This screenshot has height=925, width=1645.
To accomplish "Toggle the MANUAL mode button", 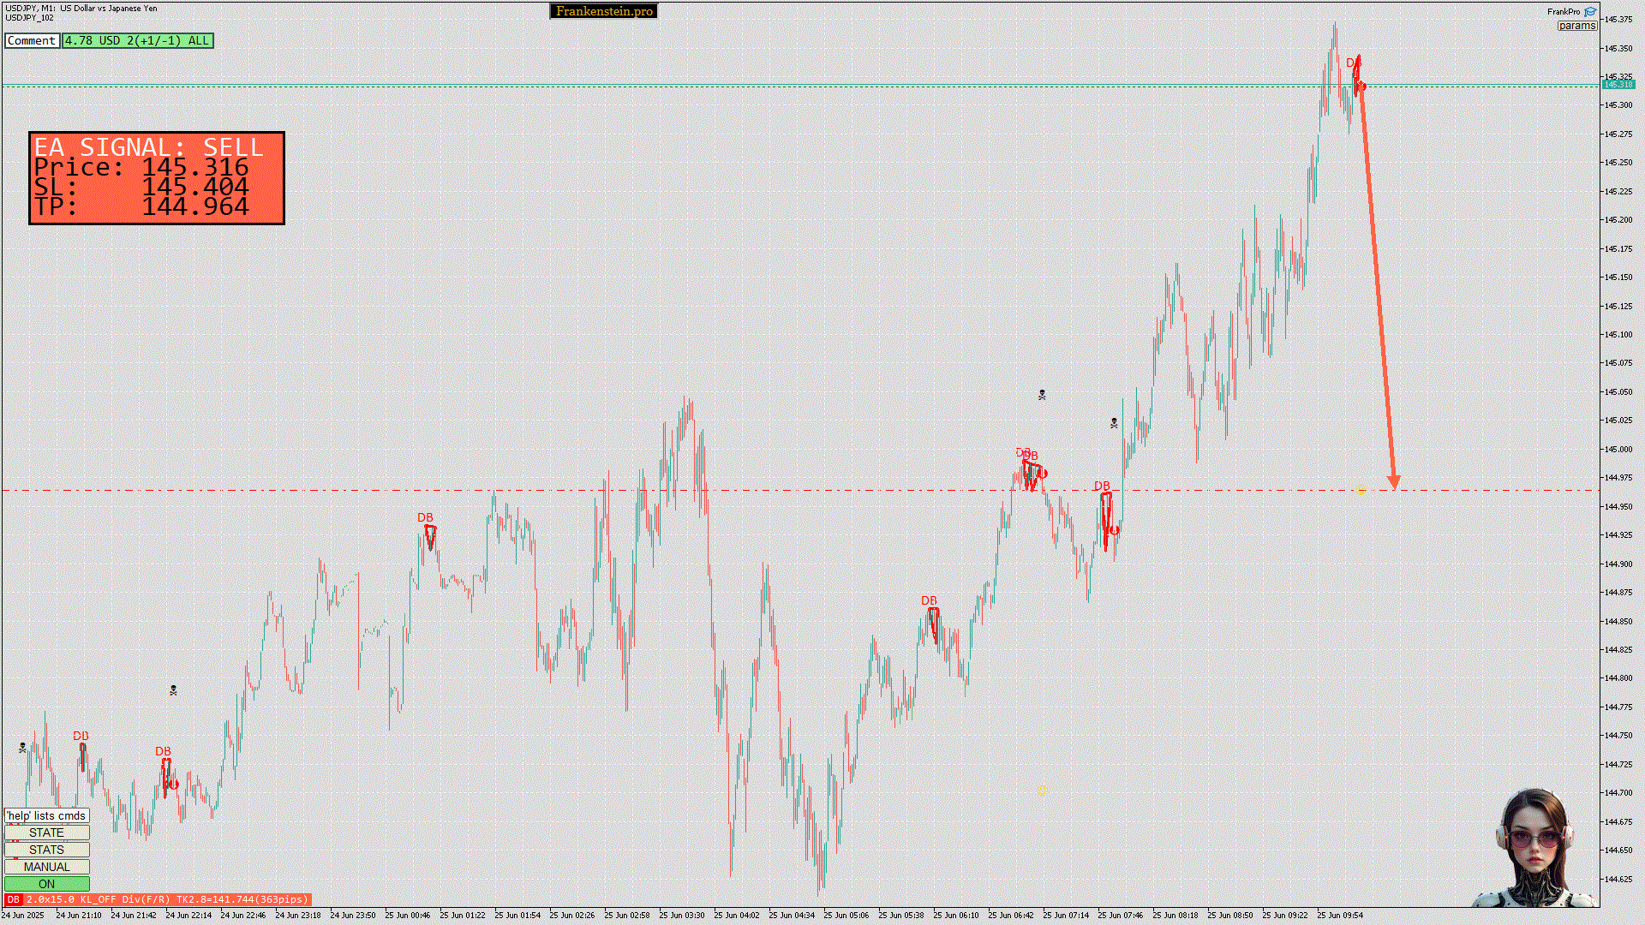I will coord(46,867).
